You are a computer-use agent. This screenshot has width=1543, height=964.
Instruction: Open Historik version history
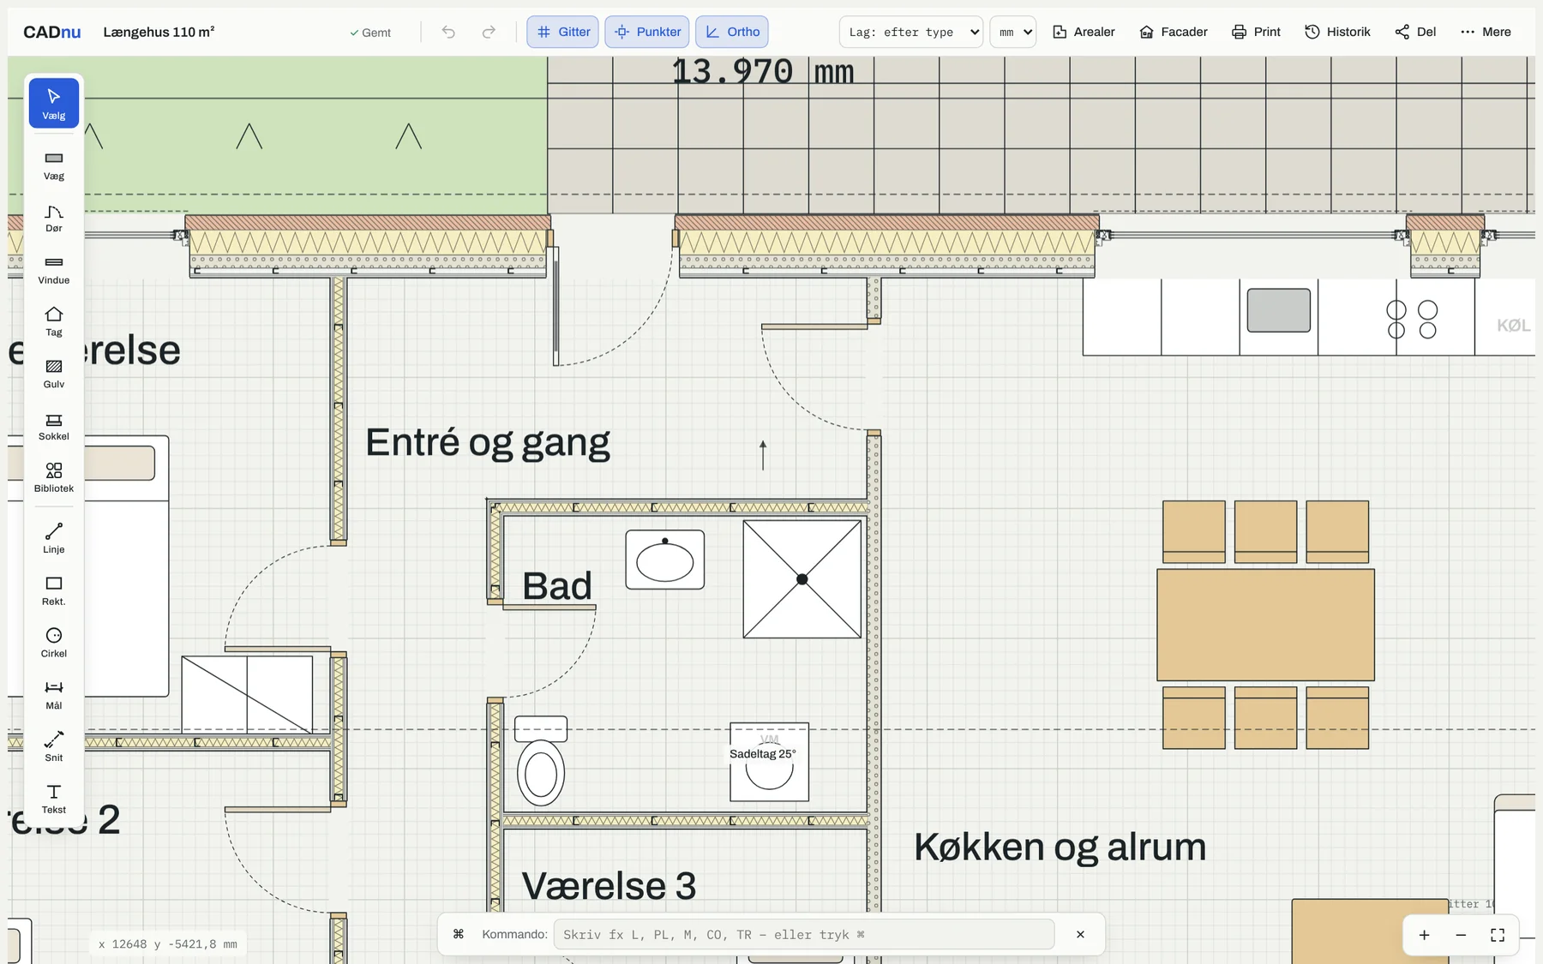(x=1337, y=32)
